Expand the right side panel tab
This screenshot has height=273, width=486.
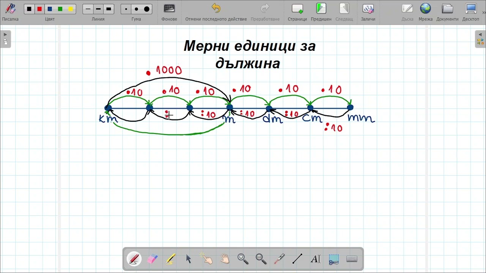point(480,39)
